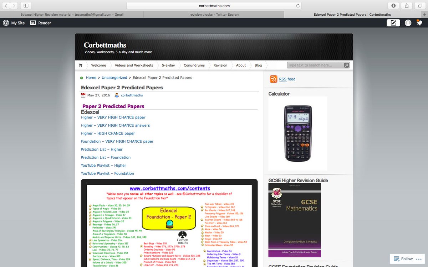
Task: Click the site search text field
Action: pos(315,65)
